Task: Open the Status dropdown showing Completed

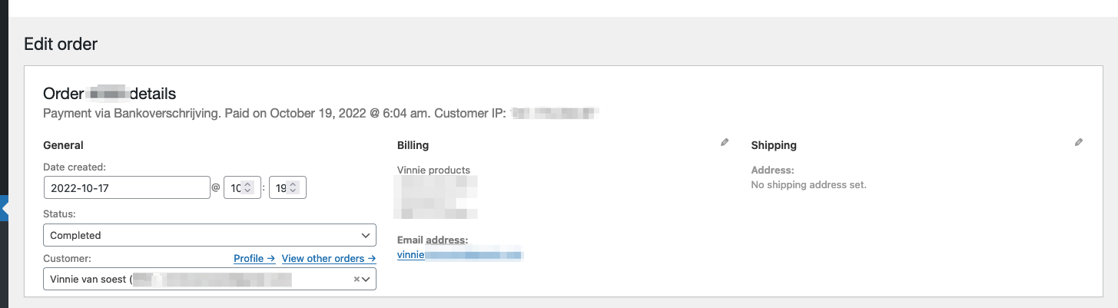Action: click(x=210, y=235)
